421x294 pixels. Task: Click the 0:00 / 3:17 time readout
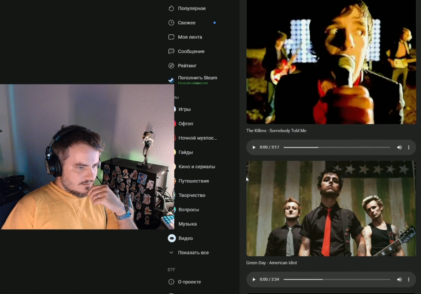[269, 147]
